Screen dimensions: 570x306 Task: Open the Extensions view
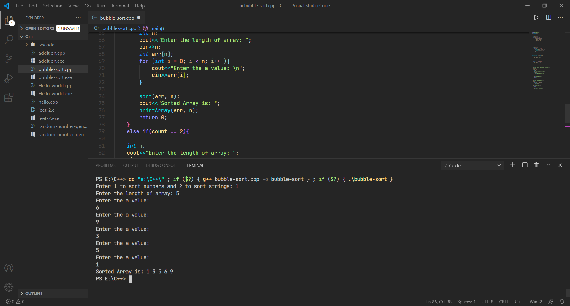point(9,97)
